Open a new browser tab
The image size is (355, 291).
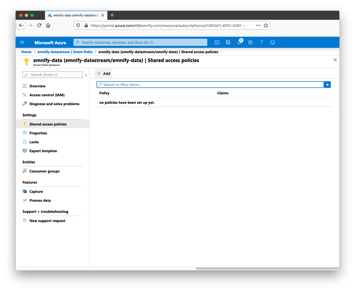(112, 15)
